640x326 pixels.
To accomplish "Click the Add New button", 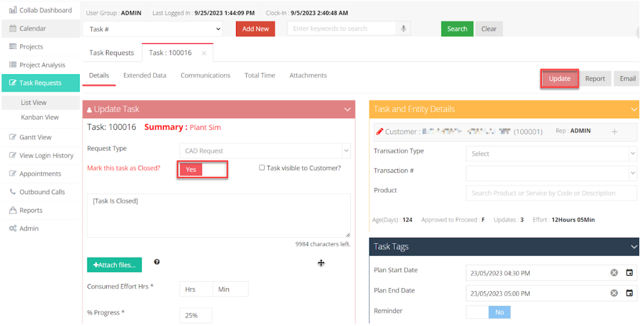I will [x=255, y=29].
